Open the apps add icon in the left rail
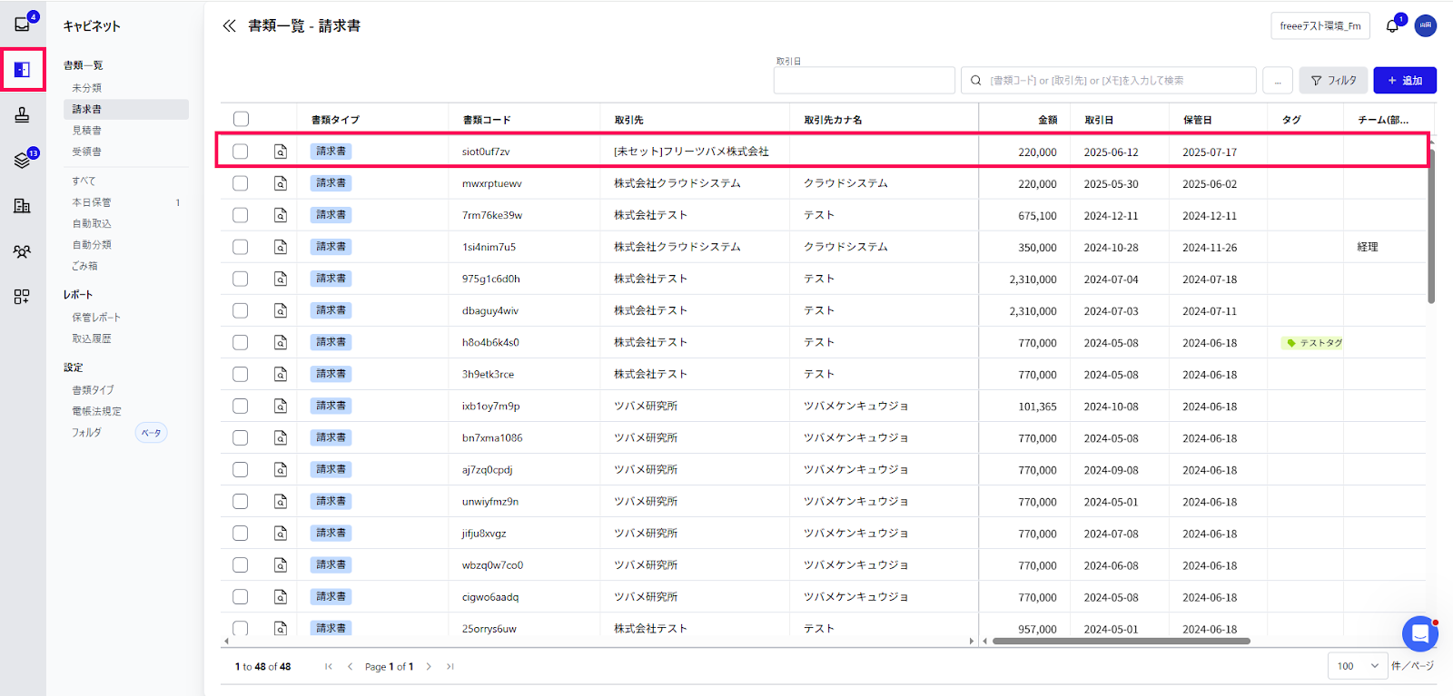The image size is (1453, 696). pos(23,297)
